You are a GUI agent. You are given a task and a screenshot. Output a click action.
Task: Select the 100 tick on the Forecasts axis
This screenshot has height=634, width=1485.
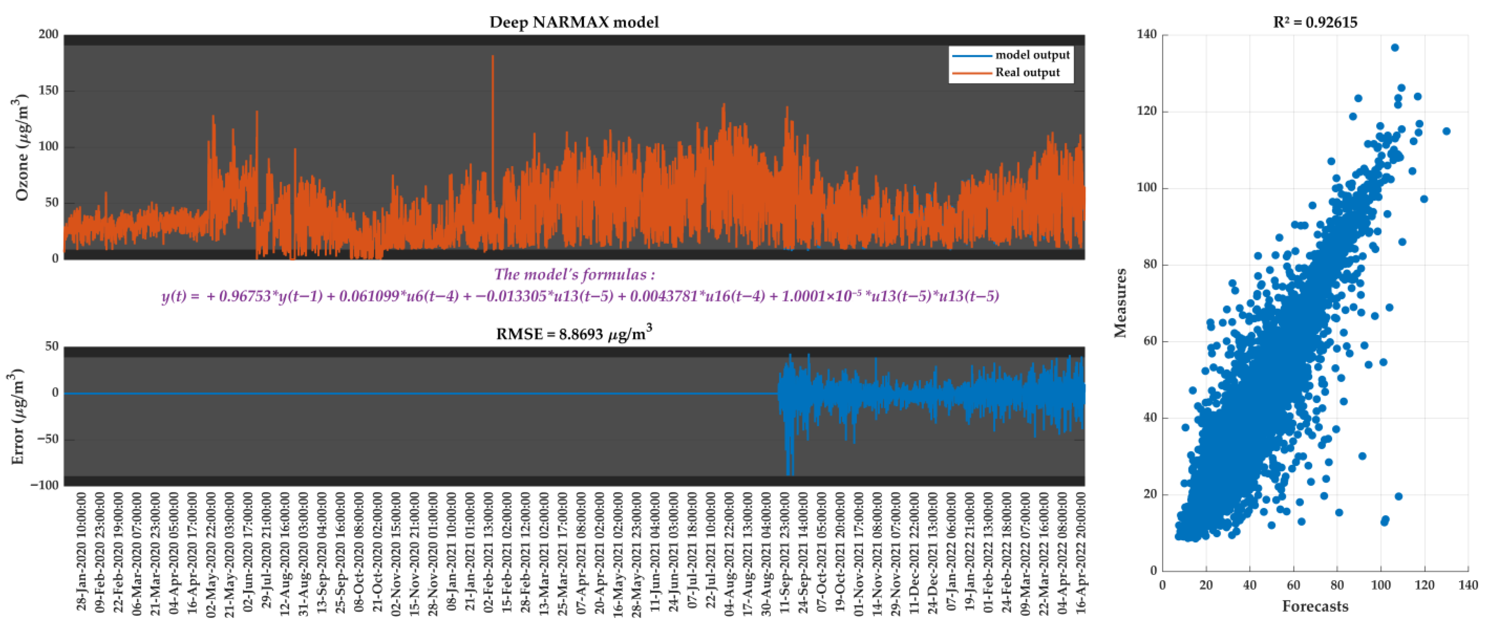click(1381, 585)
